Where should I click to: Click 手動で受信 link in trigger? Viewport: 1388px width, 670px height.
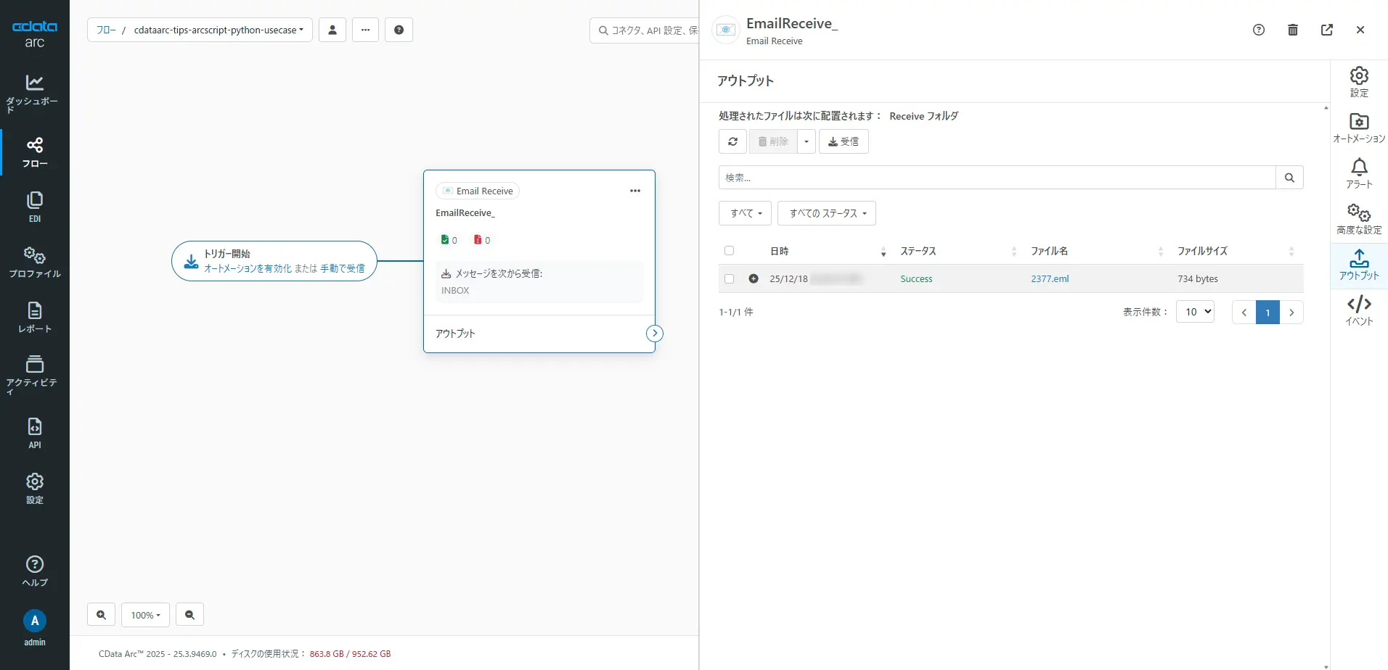[343, 268]
